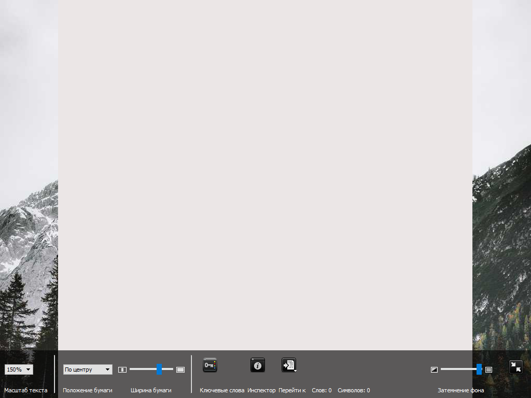Click the narrow paper icon left of width slider
Image resolution: width=531 pixels, height=398 pixels.
122,369
